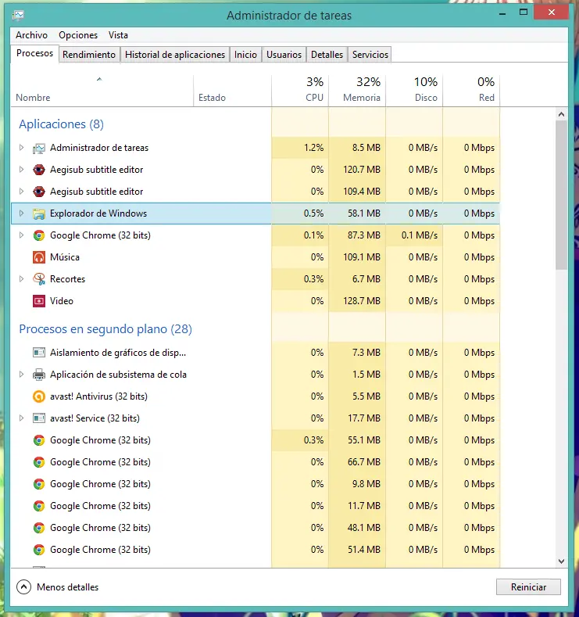Expand the avast! Service process

click(22, 418)
